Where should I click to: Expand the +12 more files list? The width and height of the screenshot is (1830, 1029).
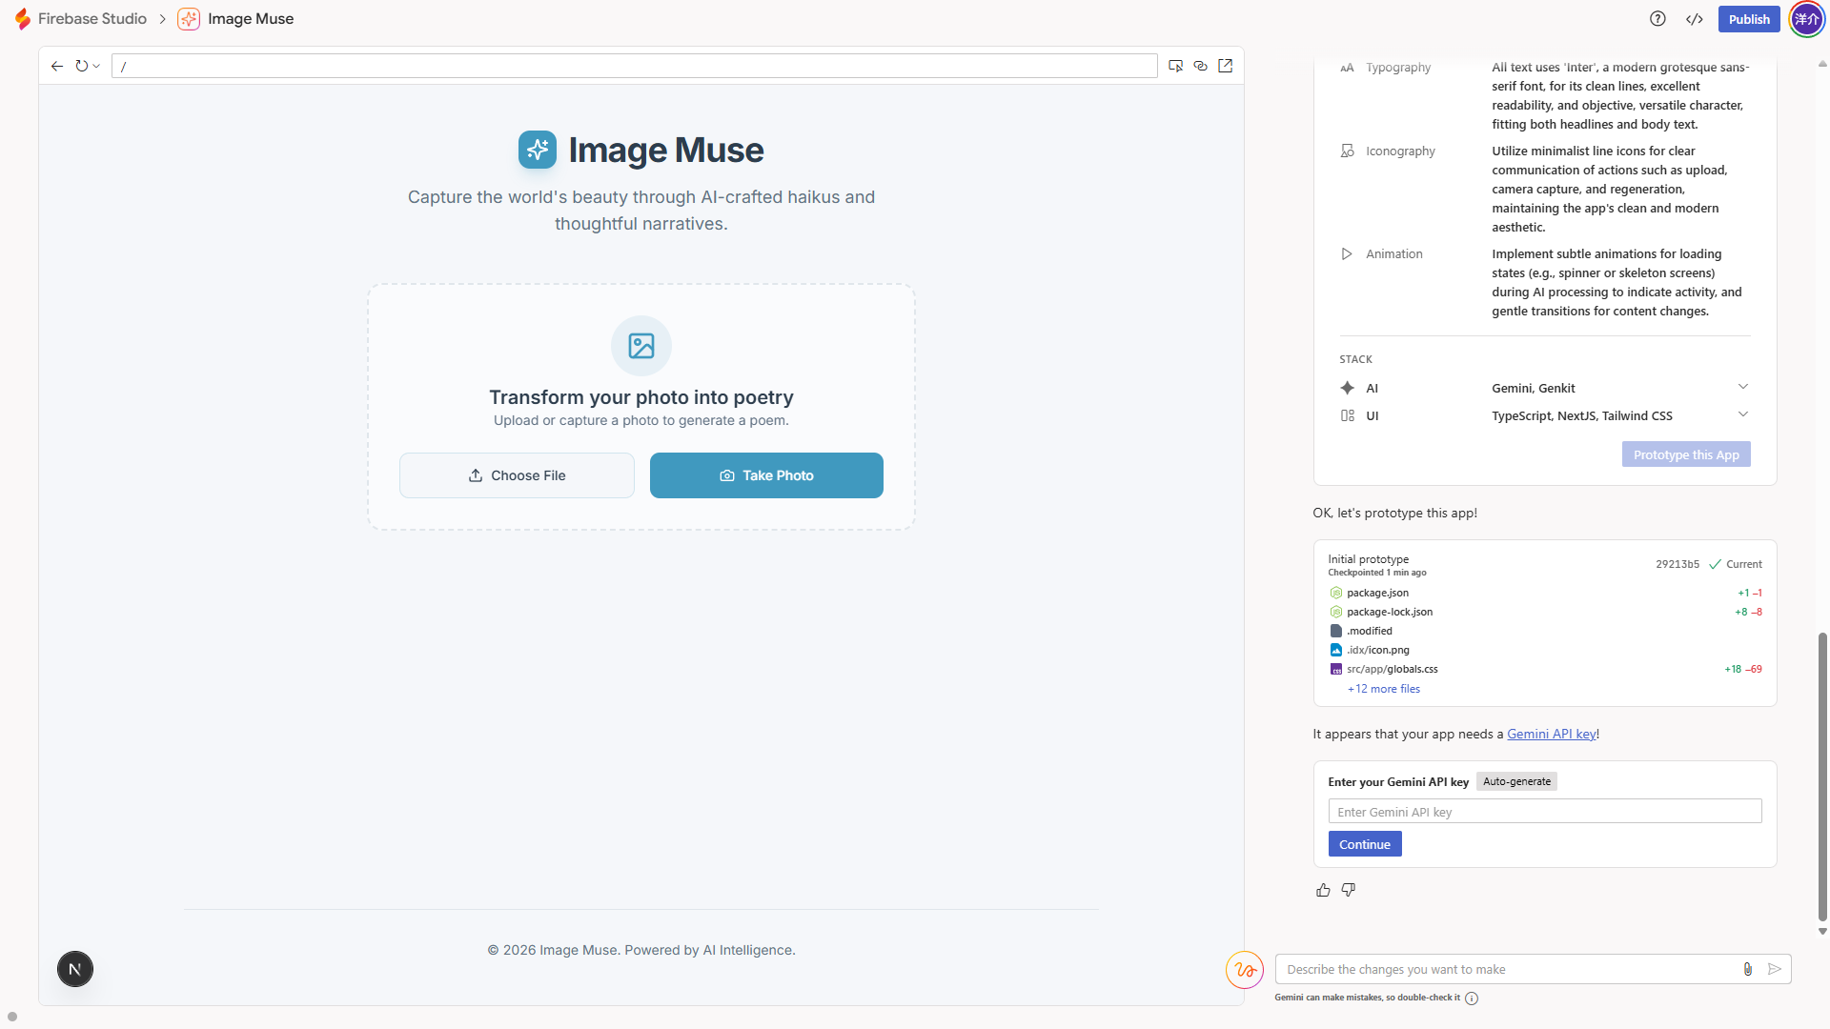pyautogui.click(x=1383, y=689)
